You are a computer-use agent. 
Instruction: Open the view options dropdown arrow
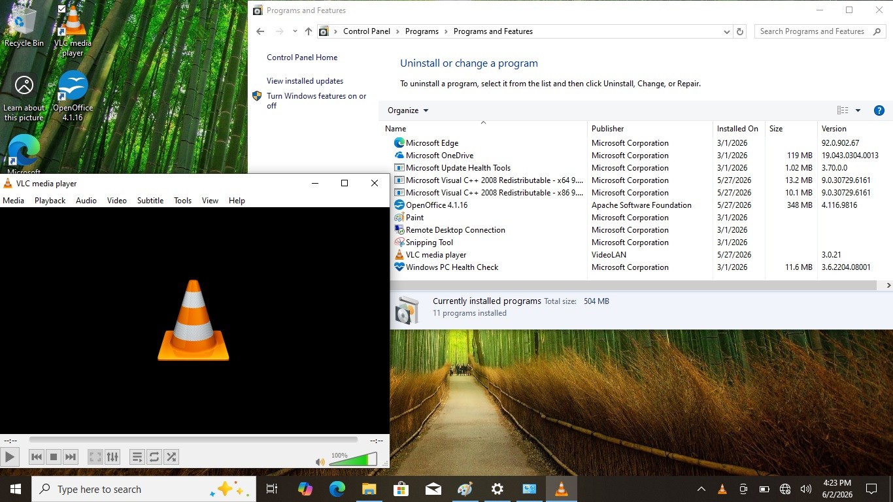tap(858, 110)
